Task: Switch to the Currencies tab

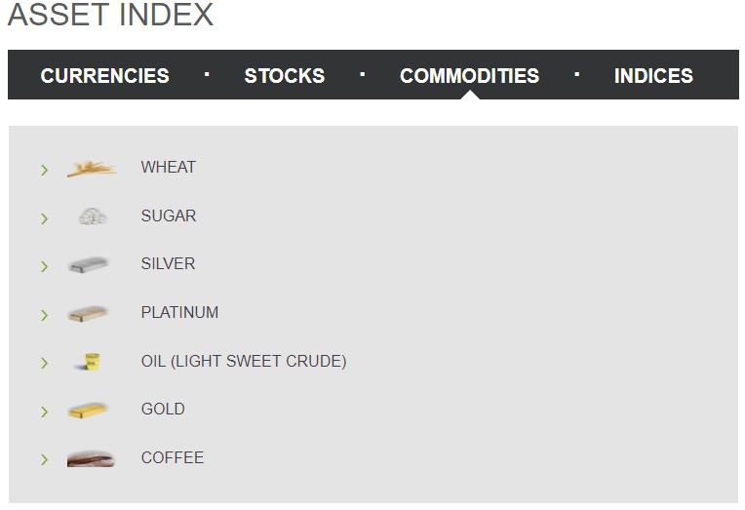Action: click(105, 75)
